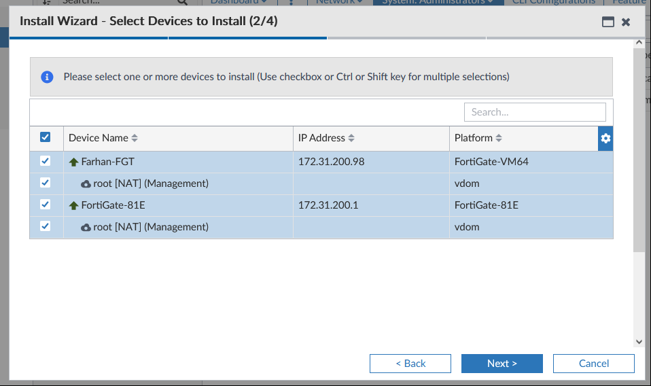The width and height of the screenshot is (651, 386).
Task: Click the blue info icon in the notice
Action: pyautogui.click(x=47, y=77)
